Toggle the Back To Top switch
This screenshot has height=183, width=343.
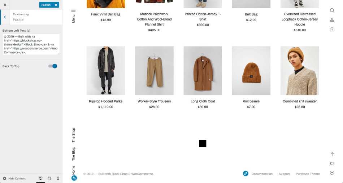(x=53, y=66)
